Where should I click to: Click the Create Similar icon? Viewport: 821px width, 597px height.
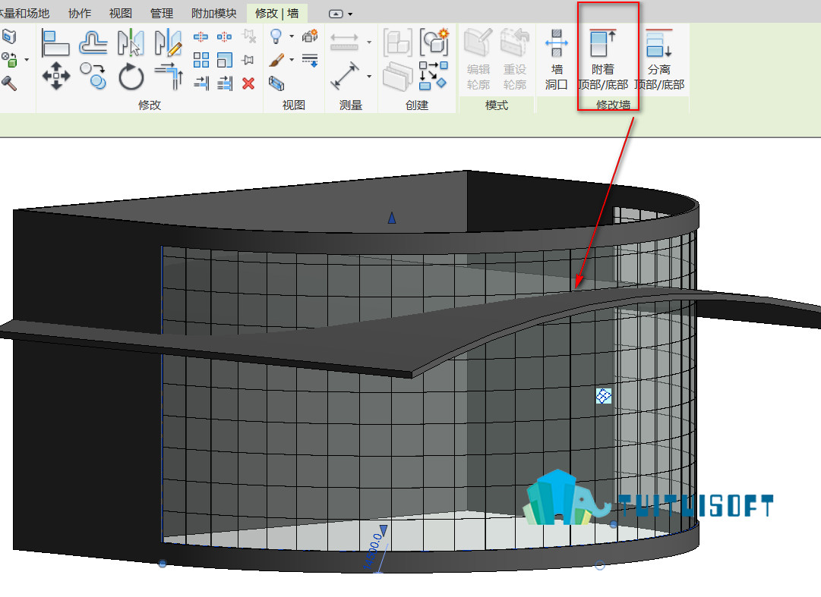point(434,76)
